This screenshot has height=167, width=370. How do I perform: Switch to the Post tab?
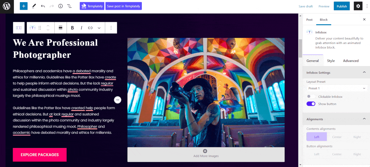point(309,20)
